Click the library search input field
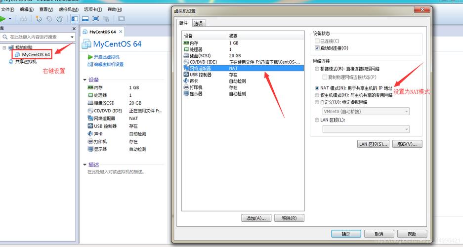 click(39, 37)
